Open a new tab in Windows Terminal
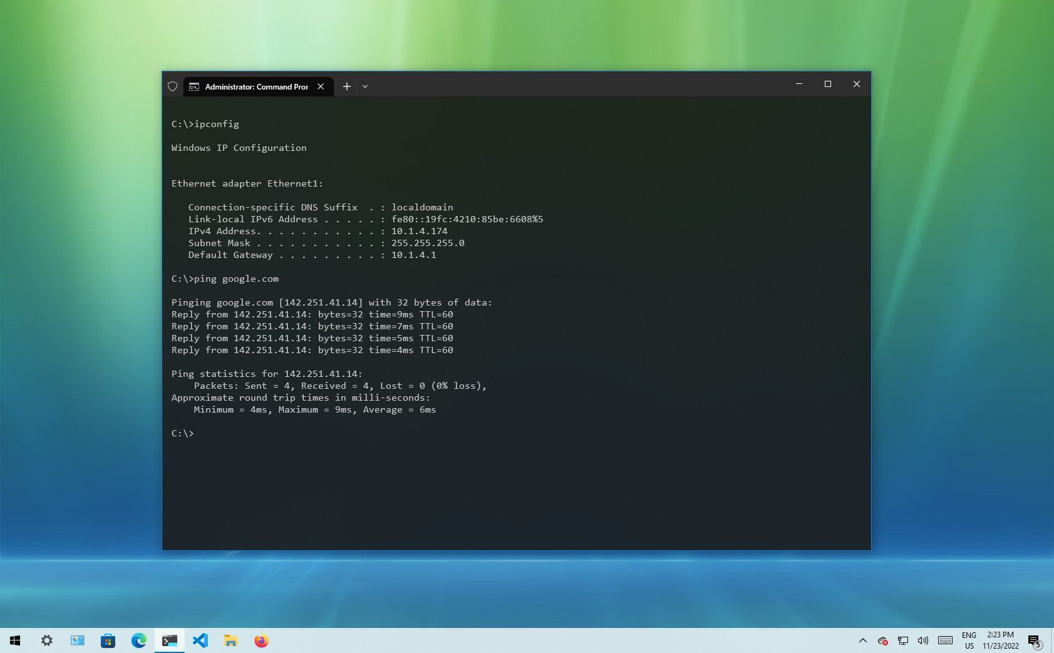This screenshot has height=653, width=1054. pos(347,86)
